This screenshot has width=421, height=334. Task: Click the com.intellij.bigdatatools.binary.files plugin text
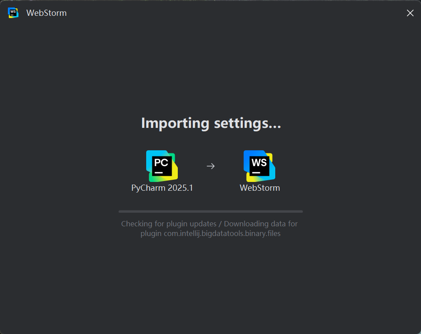(222, 233)
